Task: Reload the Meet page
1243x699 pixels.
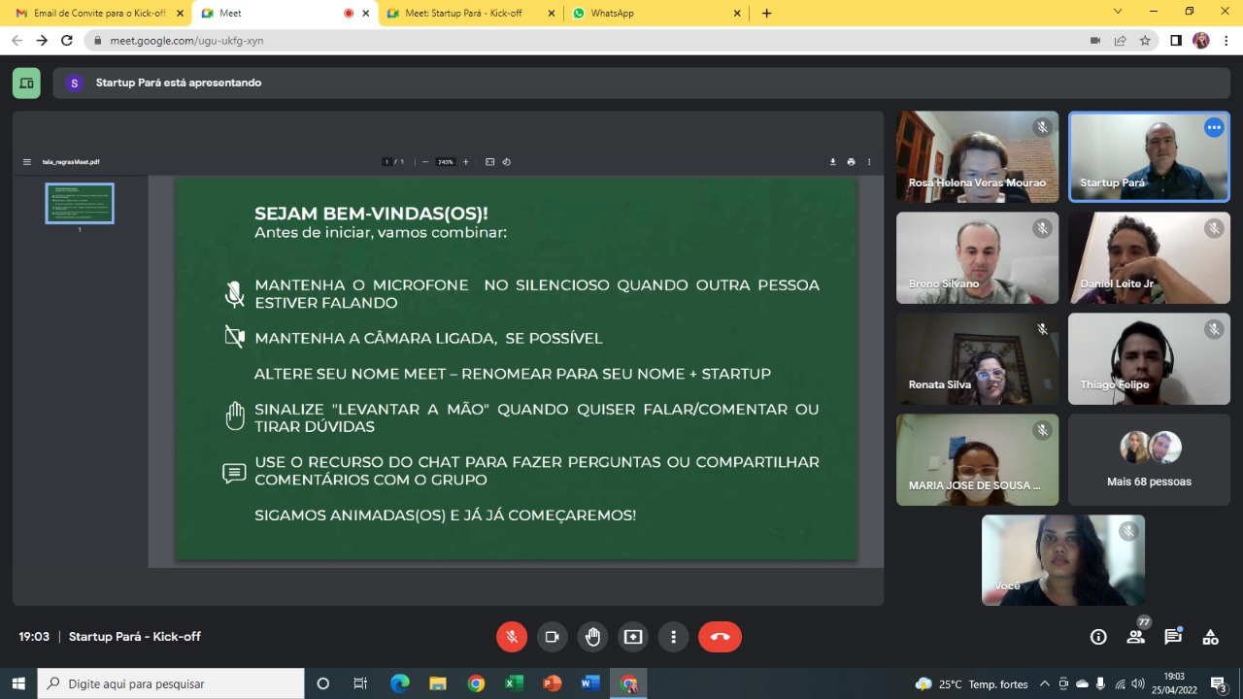Action: (x=67, y=41)
